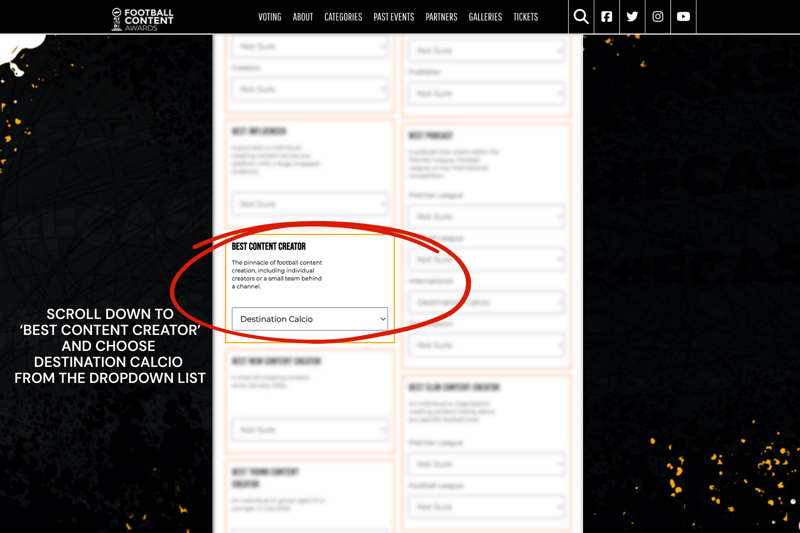Expand the Best Content Creator dropdown
This screenshot has width=800, height=533.
click(310, 319)
